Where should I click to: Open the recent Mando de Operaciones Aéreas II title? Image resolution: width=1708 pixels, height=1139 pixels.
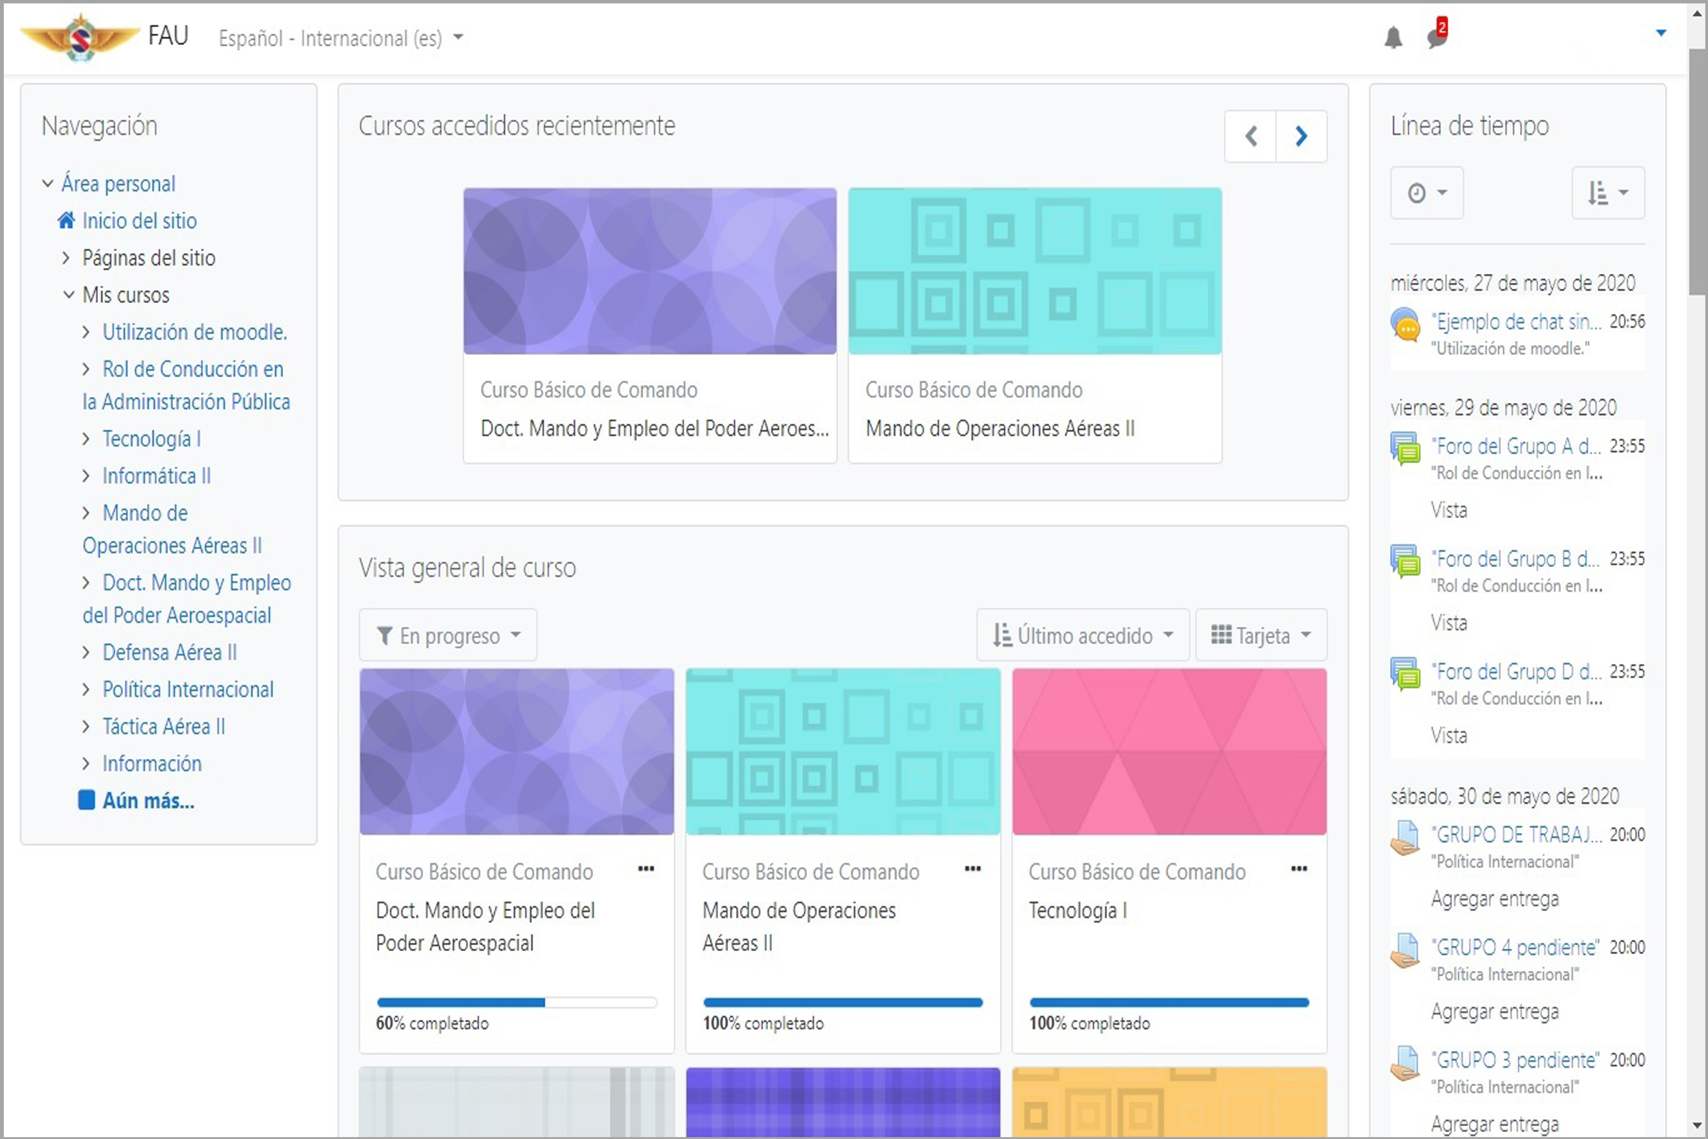(x=1000, y=429)
